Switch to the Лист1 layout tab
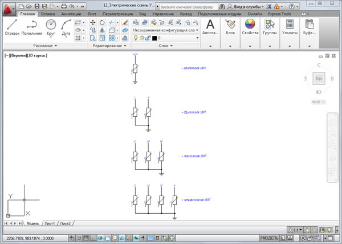Screen dimensions: 342x244 50,223
